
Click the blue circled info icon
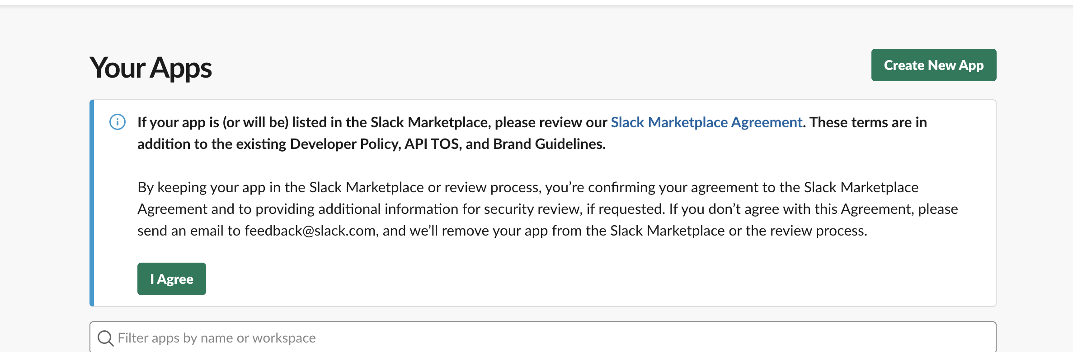[118, 122]
